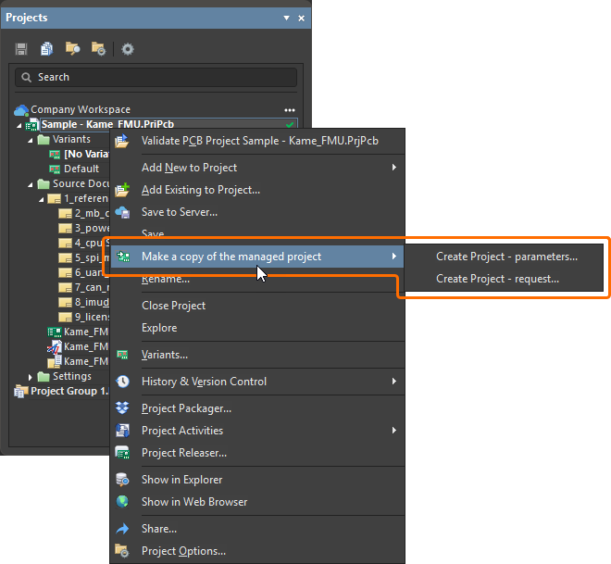611x564 pixels.
Task: Click the Compile/copy documents toolbar icon
Action: [x=47, y=49]
